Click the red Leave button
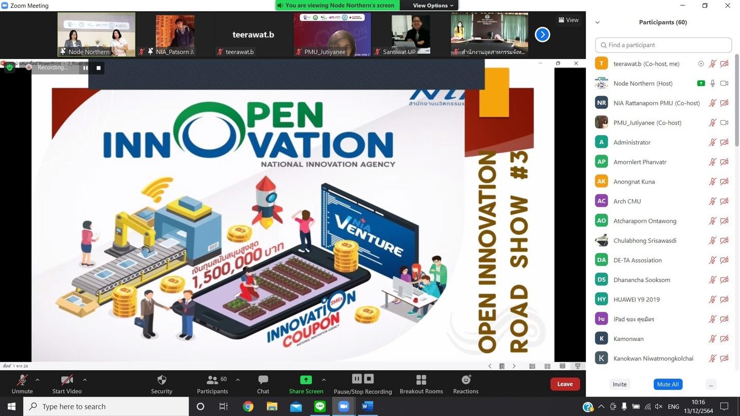Image resolution: width=740 pixels, height=416 pixels. pos(565,384)
